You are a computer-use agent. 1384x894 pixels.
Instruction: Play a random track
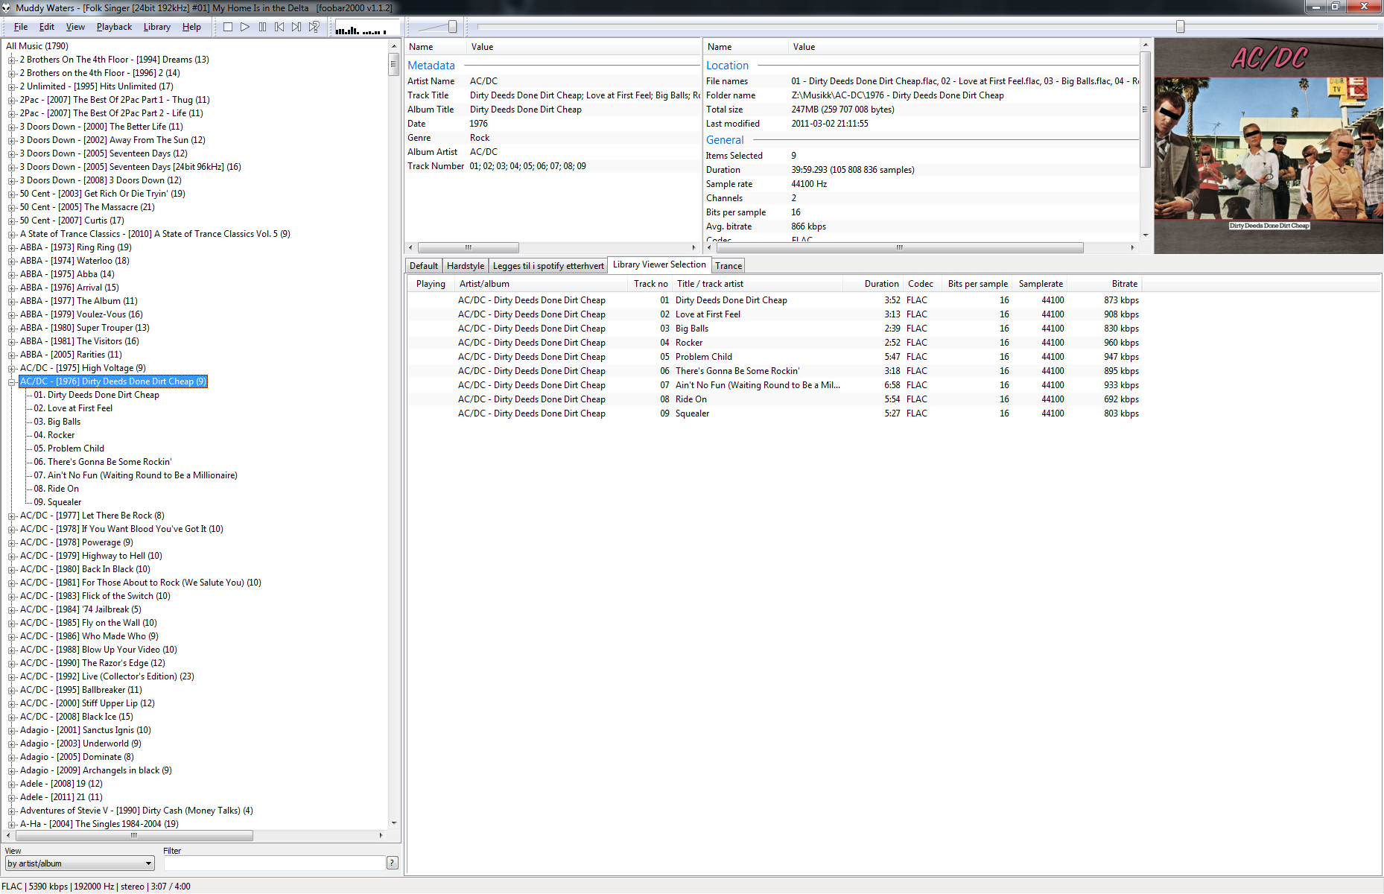click(x=314, y=27)
